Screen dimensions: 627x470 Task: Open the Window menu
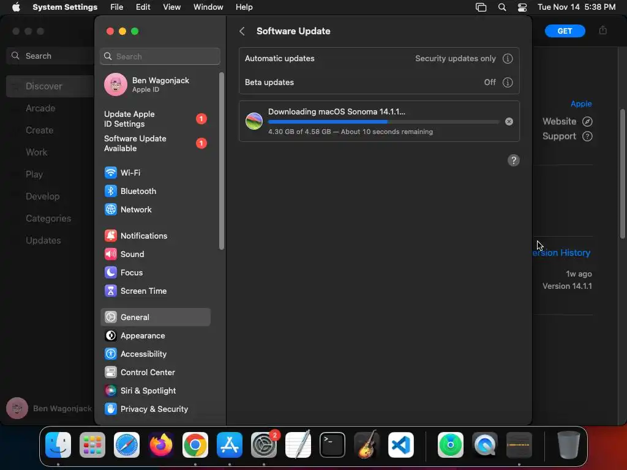click(208, 7)
